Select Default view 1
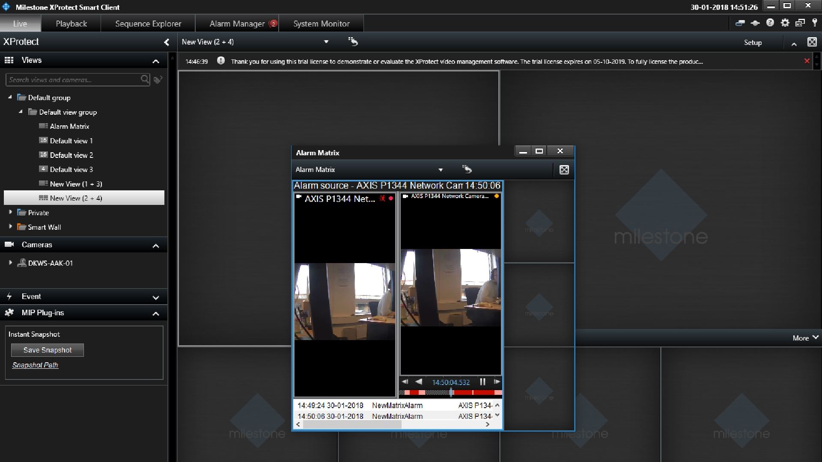Image resolution: width=822 pixels, height=462 pixels. click(x=71, y=141)
